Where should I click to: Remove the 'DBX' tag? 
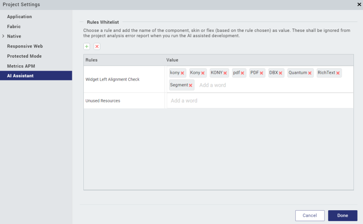281,73
